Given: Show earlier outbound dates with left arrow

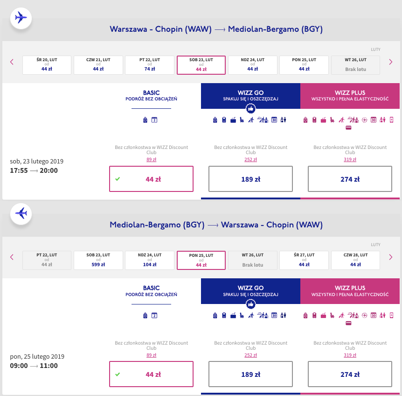Looking at the screenshot, I should [x=12, y=62].
